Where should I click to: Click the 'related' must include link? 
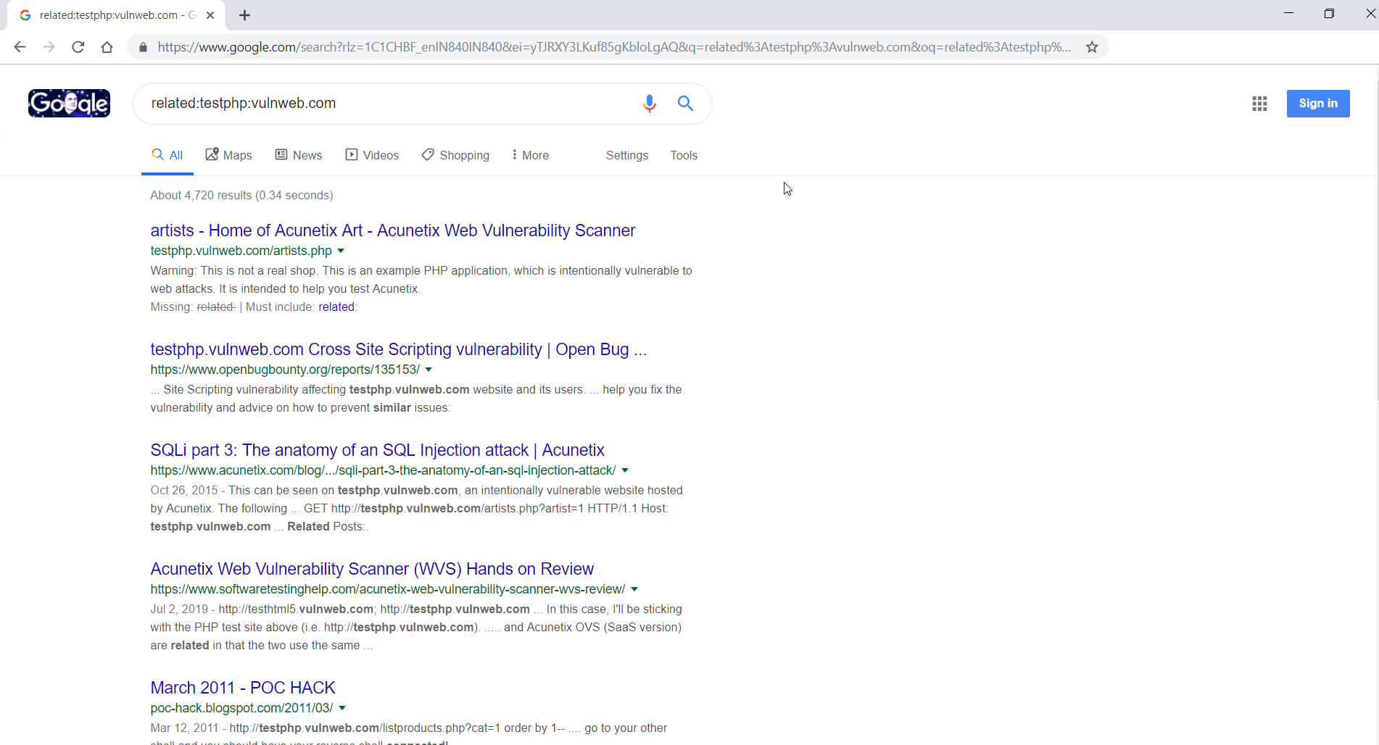[x=336, y=307]
